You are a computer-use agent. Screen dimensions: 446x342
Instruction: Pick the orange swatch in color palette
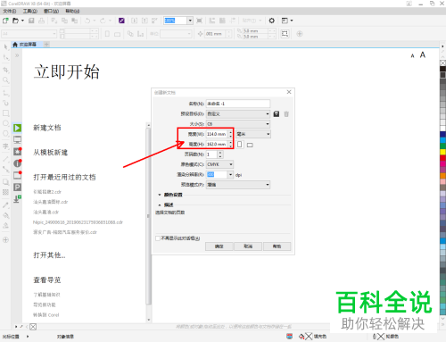pos(442,175)
